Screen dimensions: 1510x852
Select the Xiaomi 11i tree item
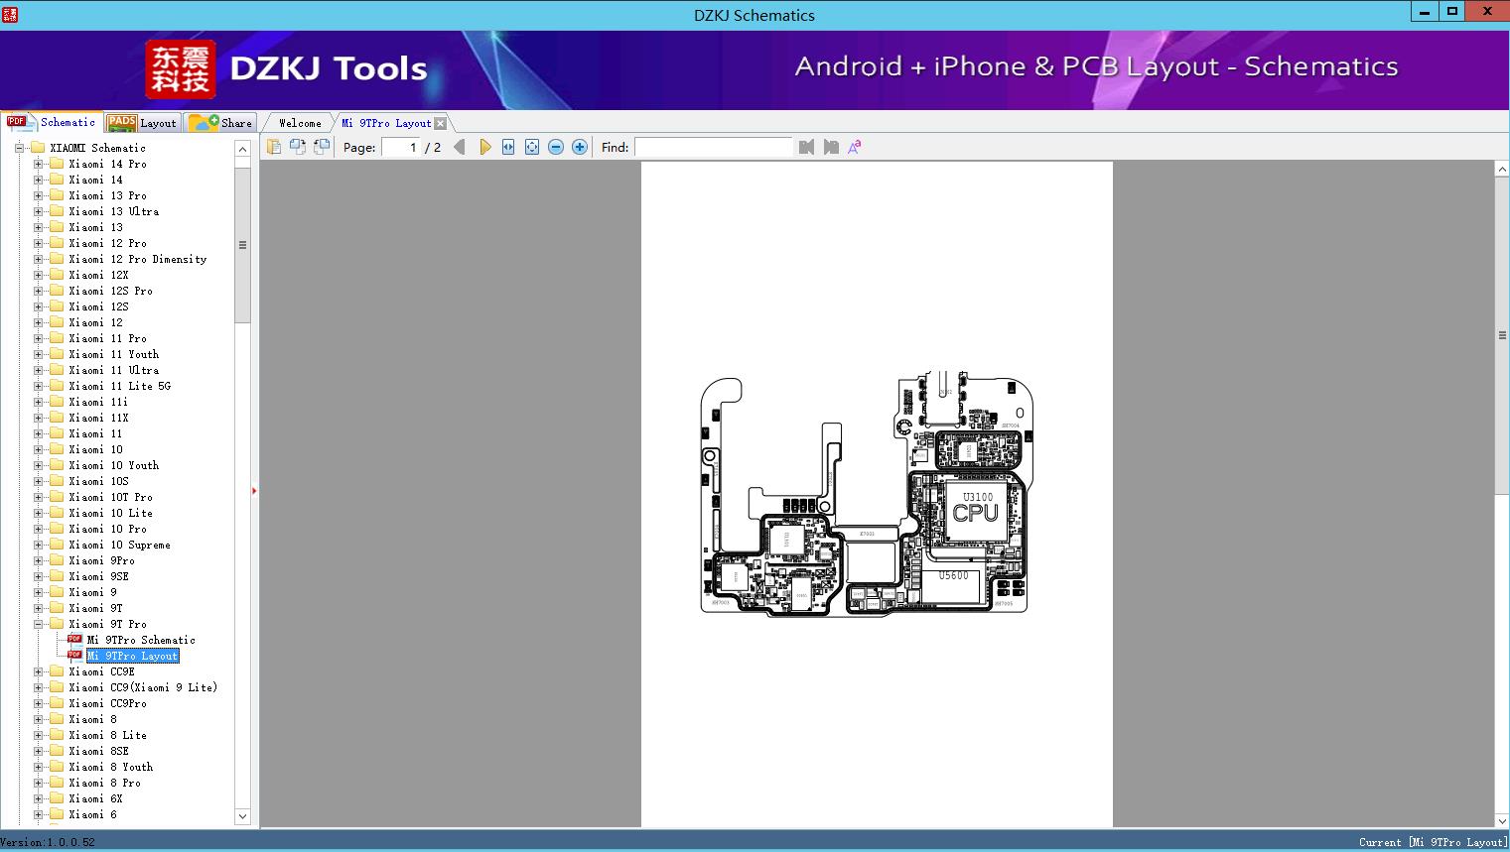tap(98, 402)
